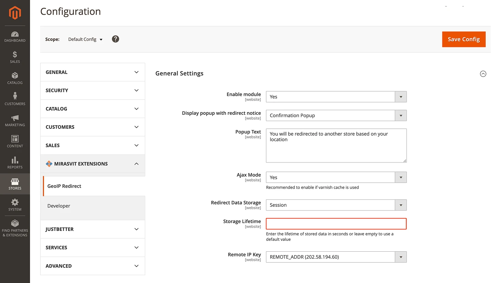Open the Dashboard from the sidebar

click(15, 36)
